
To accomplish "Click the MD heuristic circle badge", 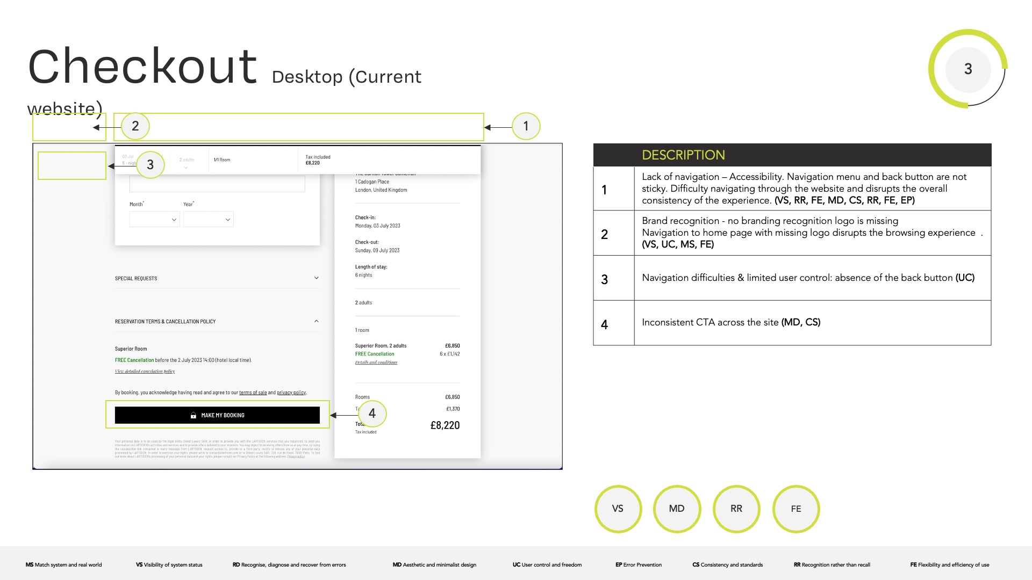I will click(x=677, y=509).
